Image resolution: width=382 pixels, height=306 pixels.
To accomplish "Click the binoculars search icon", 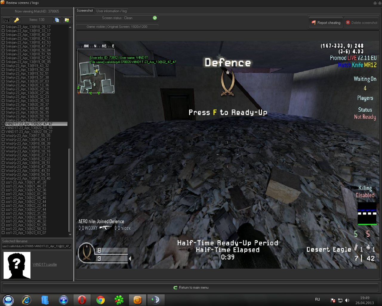I will (7, 20).
